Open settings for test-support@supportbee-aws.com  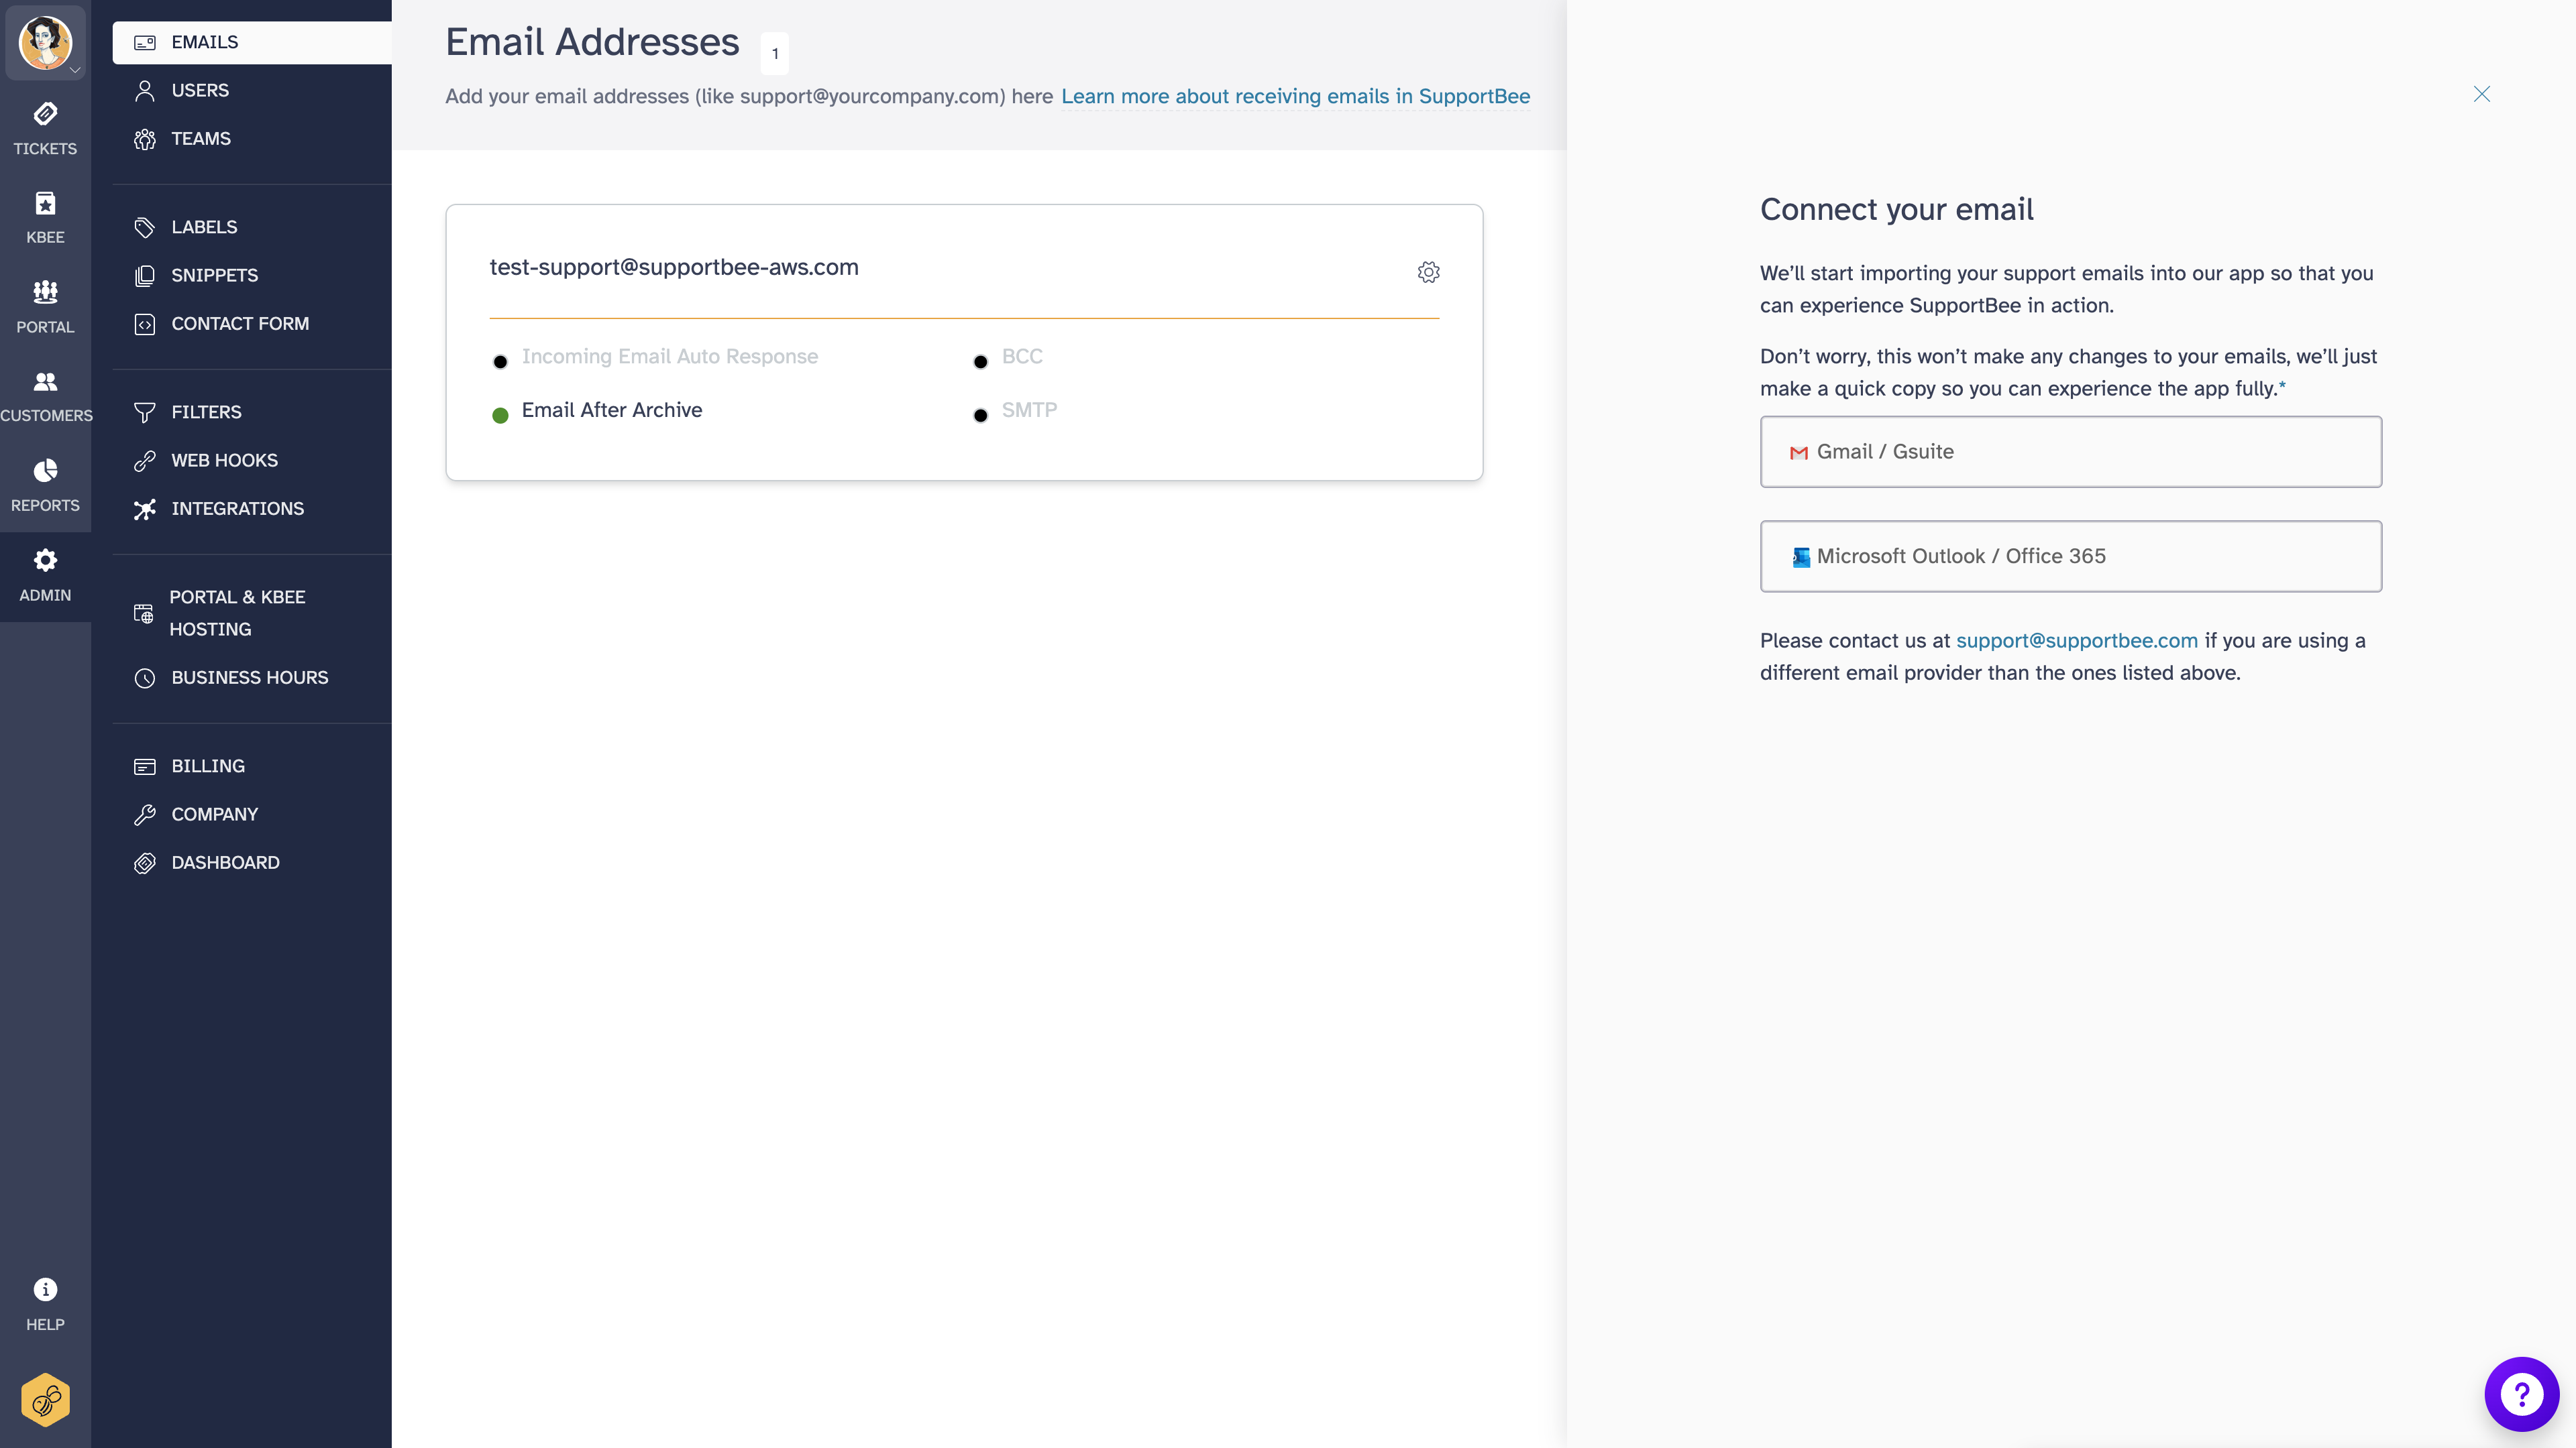(x=1429, y=271)
